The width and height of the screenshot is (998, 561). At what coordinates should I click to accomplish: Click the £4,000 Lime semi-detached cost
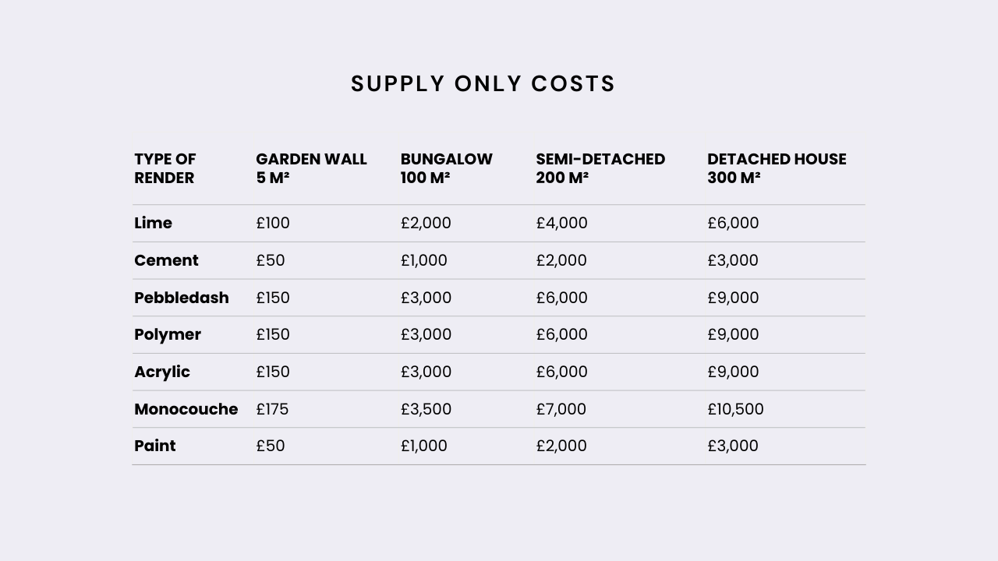click(561, 224)
